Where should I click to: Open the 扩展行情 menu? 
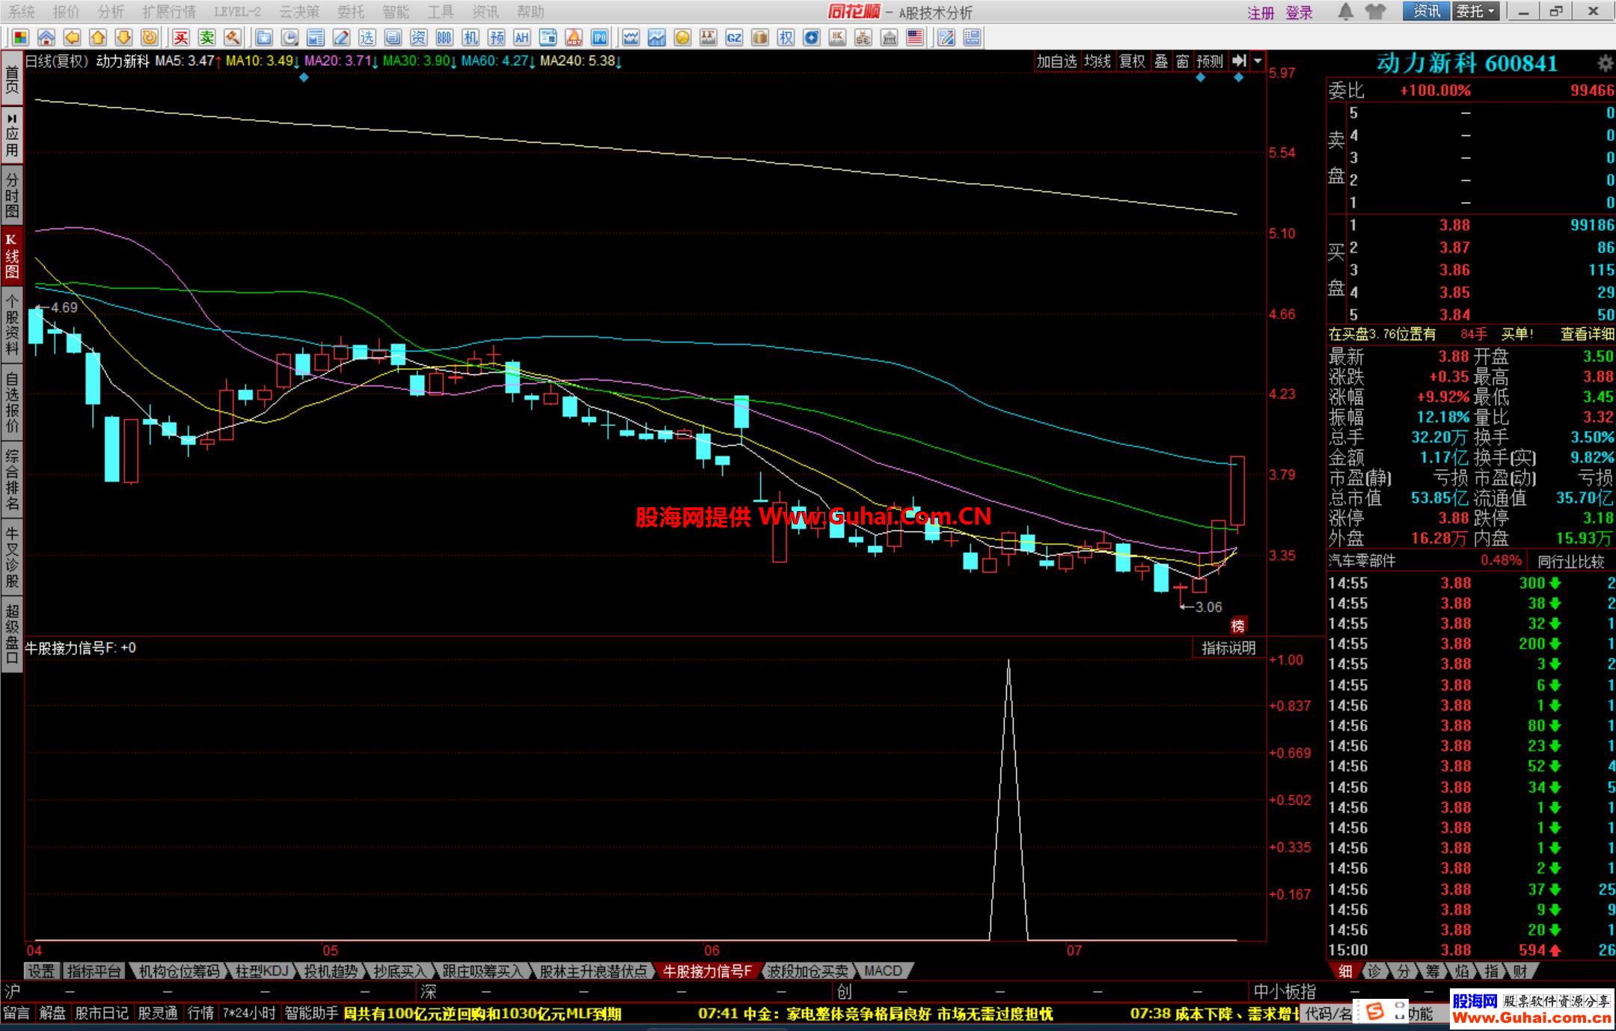169,12
